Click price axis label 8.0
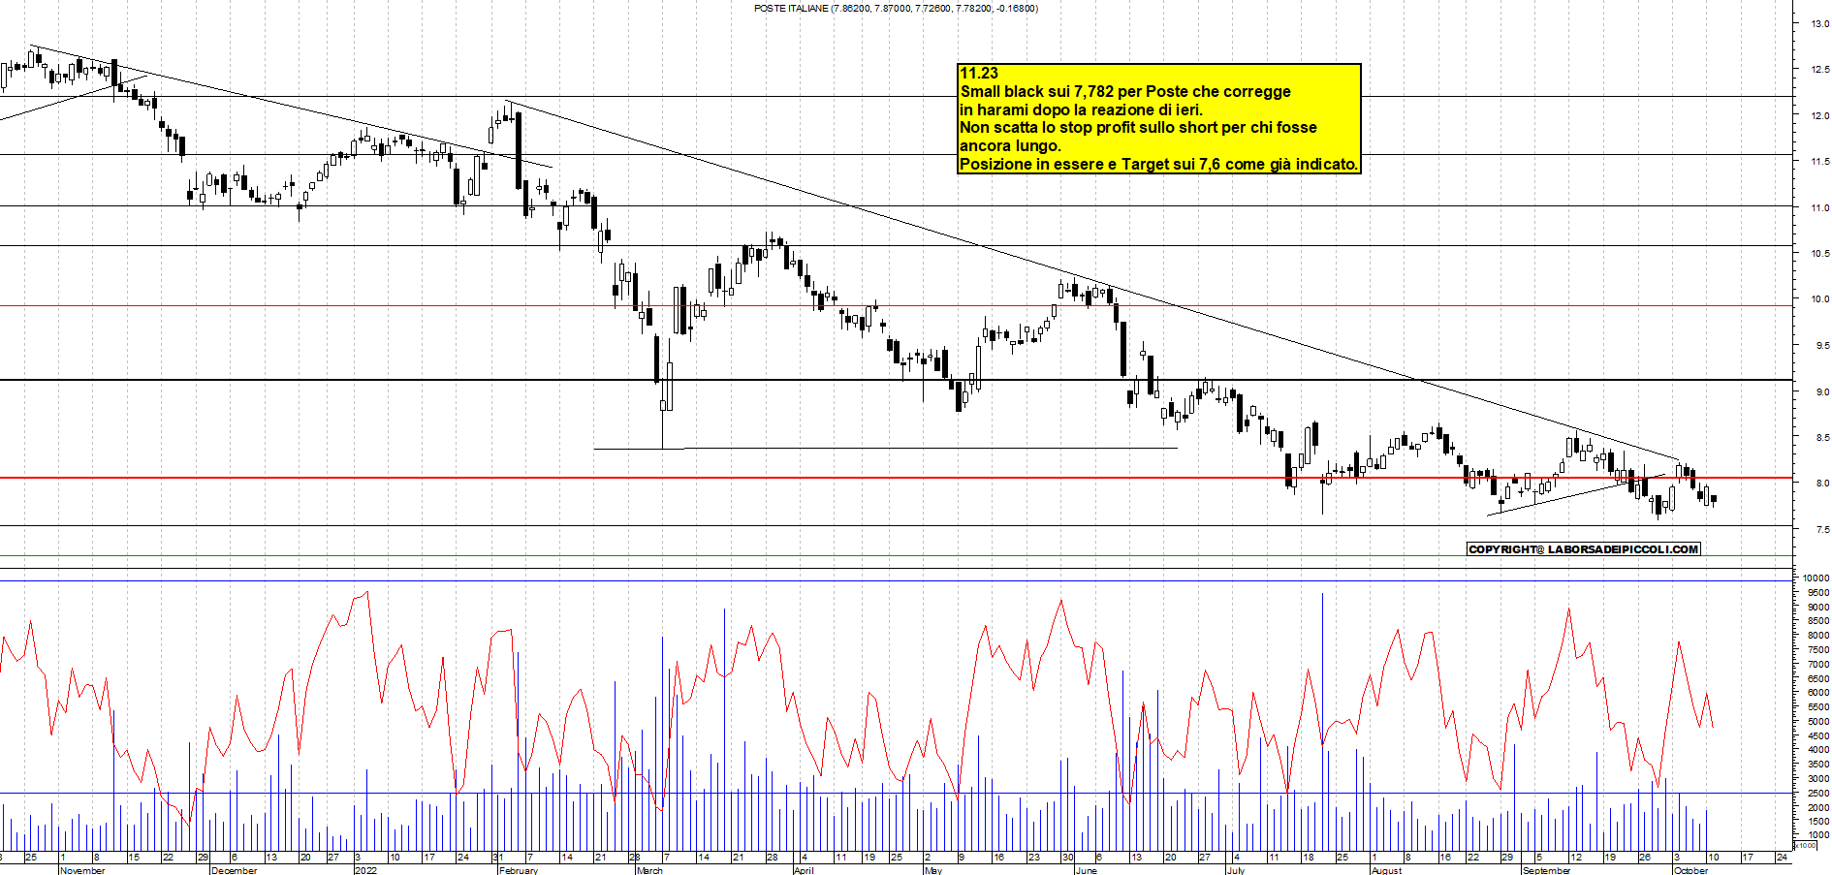 [x=1822, y=484]
